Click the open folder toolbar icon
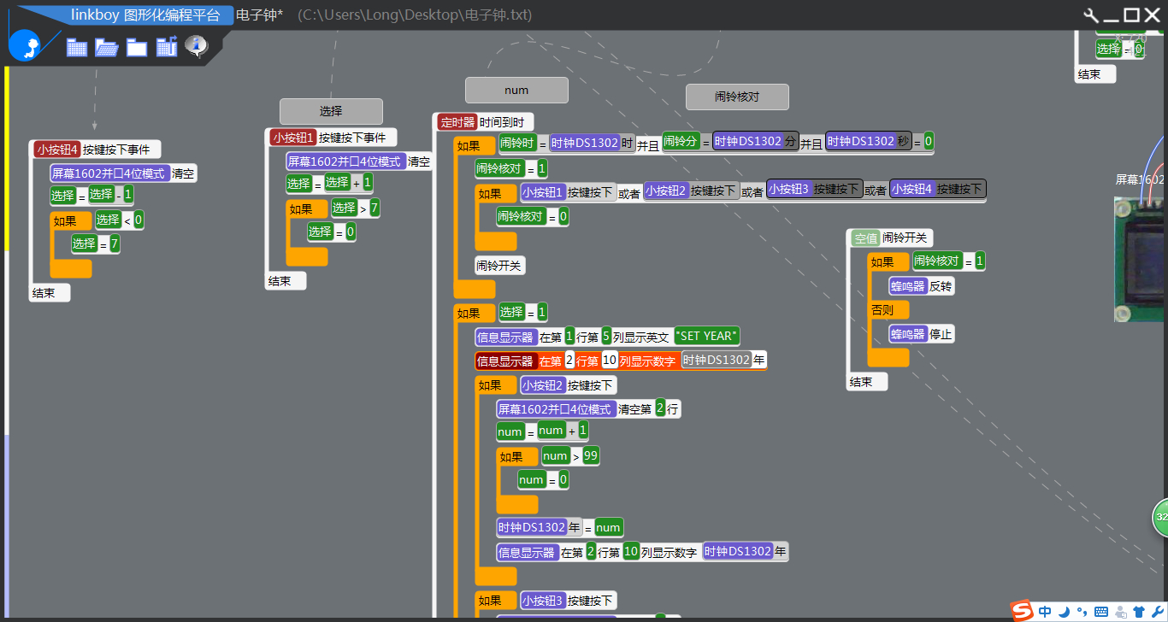Image resolution: width=1168 pixels, height=622 pixels. tap(106, 48)
